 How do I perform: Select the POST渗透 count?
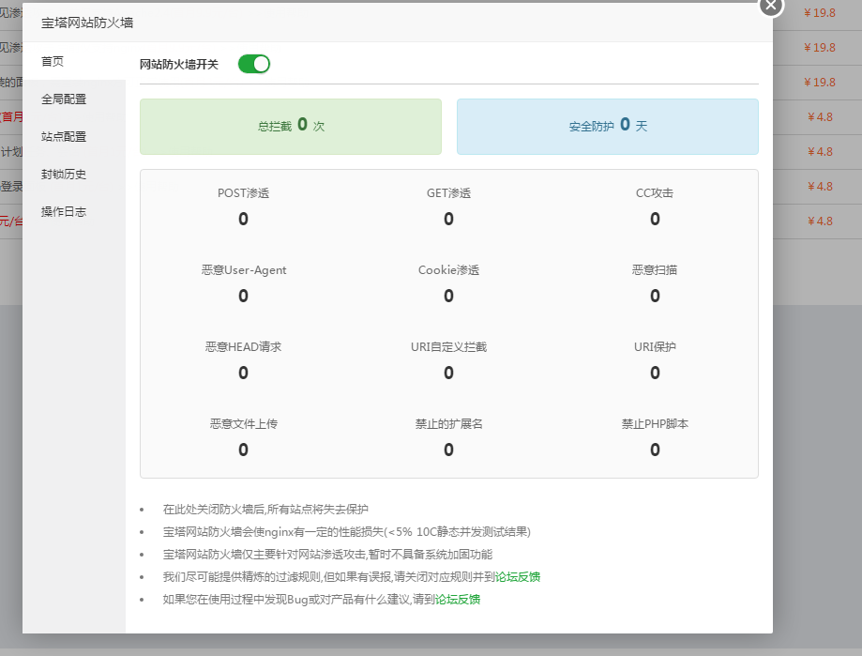[x=243, y=219]
